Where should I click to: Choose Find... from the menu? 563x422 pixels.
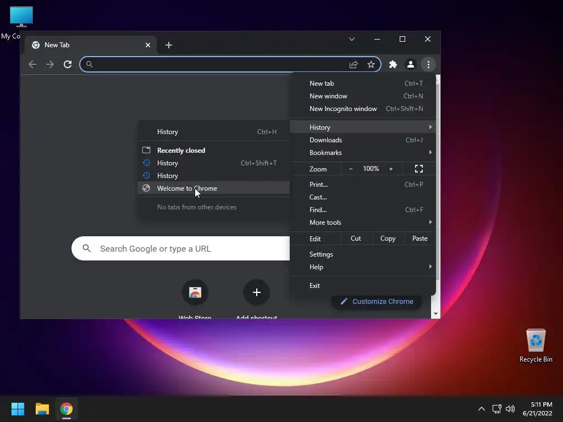(363, 209)
